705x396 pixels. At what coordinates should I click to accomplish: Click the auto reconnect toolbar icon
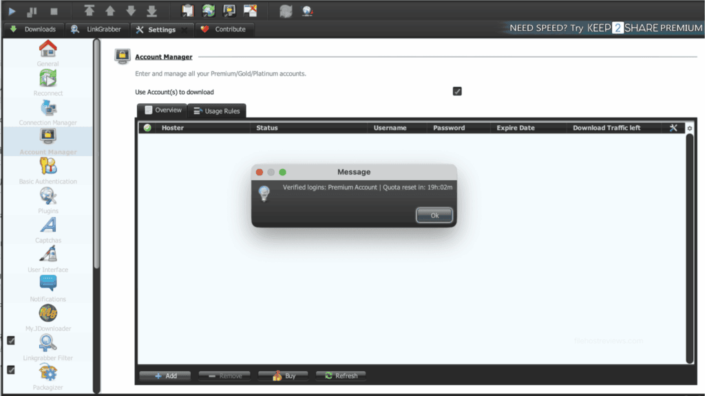click(x=208, y=10)
